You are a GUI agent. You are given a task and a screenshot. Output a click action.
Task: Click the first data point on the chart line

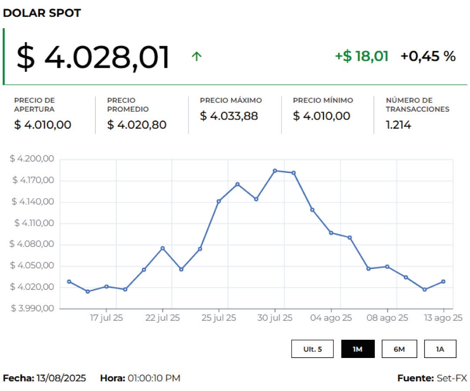pos(69,282)
